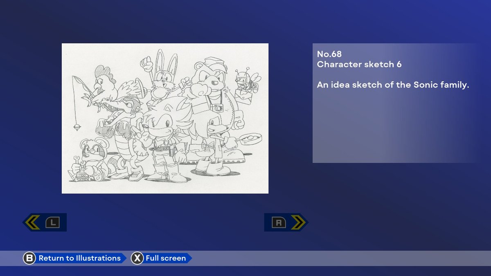This screenshot has height=276, width=491.
Task: Click the Sonic family idea sketch description
Action: (x=393, y=85)
